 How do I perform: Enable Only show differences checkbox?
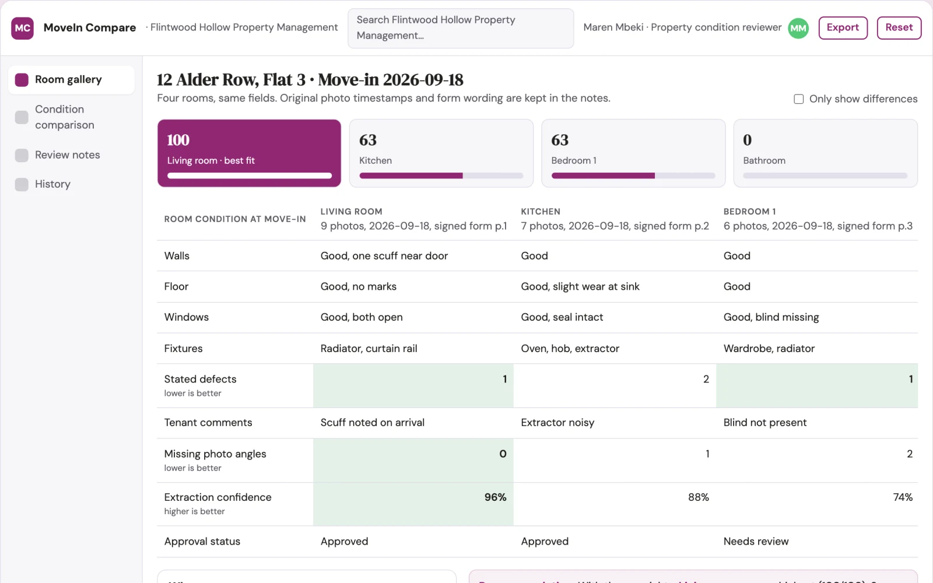coord(799,99)
